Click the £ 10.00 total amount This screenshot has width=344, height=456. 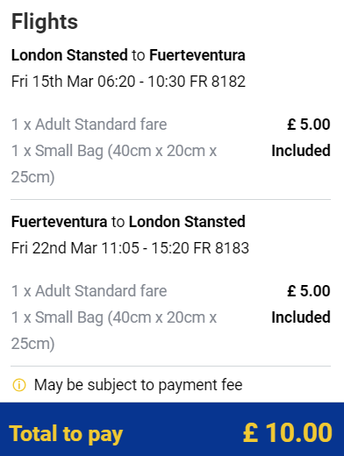pos(288,433)
